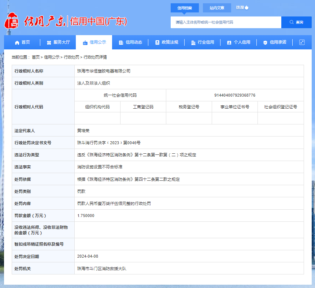Select the 信用公示 navigation tab
The height and width of the screenshot is (288, 315).
pos(94,42)
